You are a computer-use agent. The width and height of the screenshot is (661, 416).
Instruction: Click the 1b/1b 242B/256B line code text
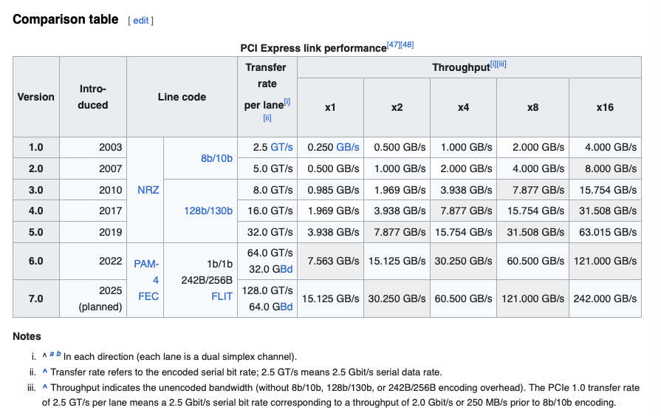[x=207, y=272]
